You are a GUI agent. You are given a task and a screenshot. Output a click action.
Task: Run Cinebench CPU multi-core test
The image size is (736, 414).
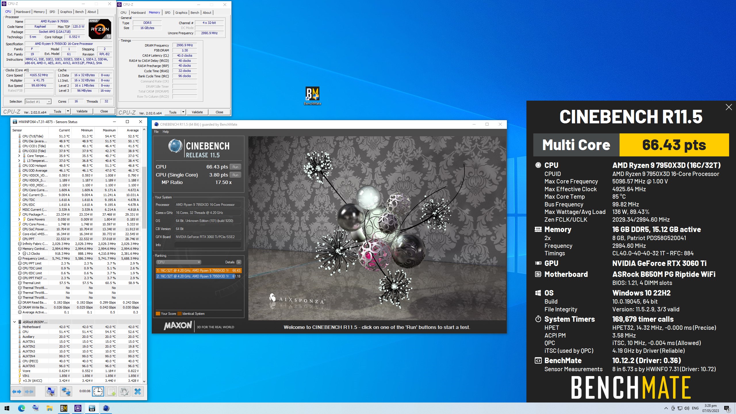[x=235, y=167]
